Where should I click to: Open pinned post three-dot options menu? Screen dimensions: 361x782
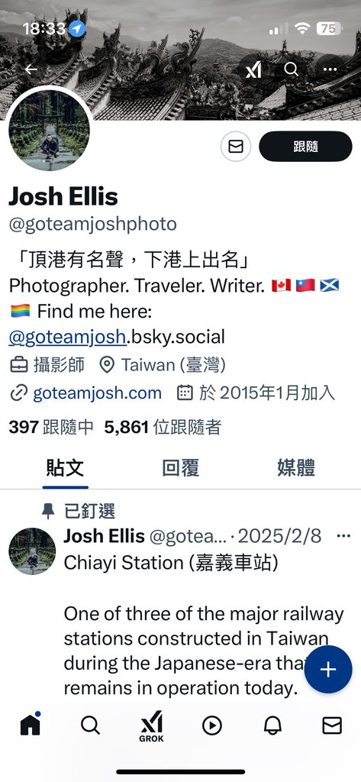point(343,536)
